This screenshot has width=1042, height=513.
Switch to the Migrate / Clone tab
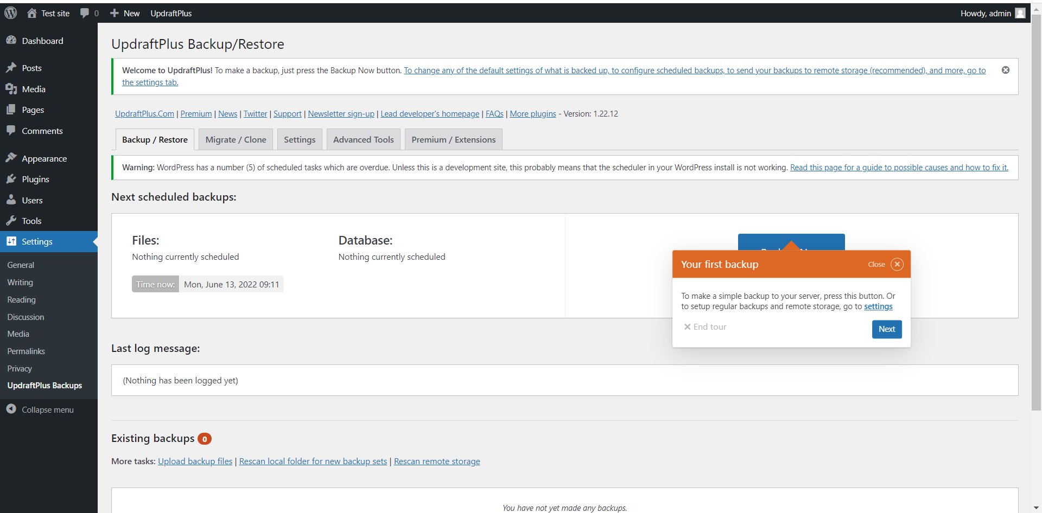coord(236,139)
